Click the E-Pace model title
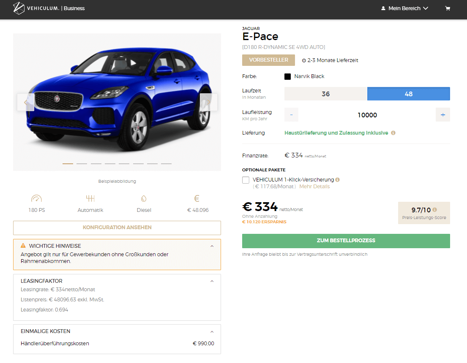 click(x=260, y=37)
